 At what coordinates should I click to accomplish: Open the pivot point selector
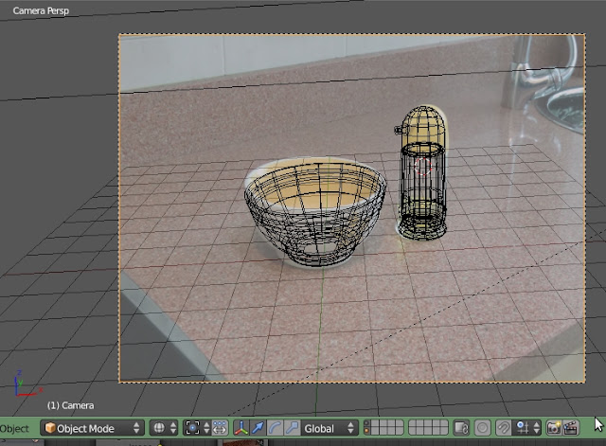coord(197,428)
